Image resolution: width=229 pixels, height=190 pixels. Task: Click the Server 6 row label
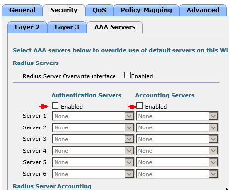(x=34, y=174)
